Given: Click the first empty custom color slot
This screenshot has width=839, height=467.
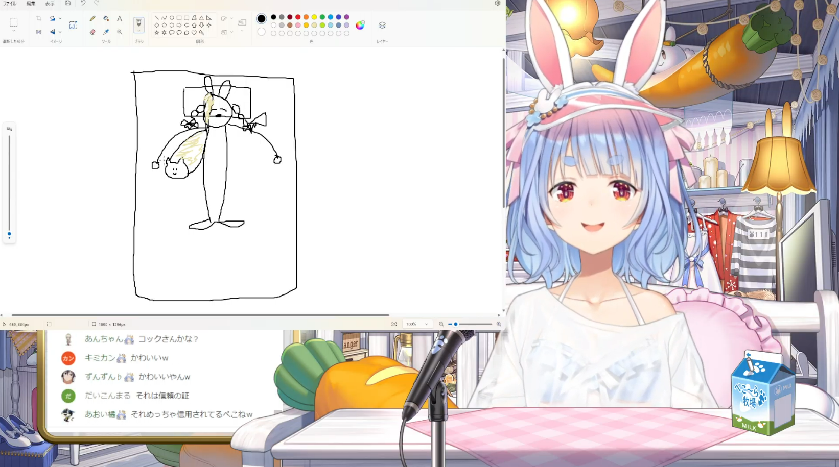Looking at the screenshot, I should 273,33.
